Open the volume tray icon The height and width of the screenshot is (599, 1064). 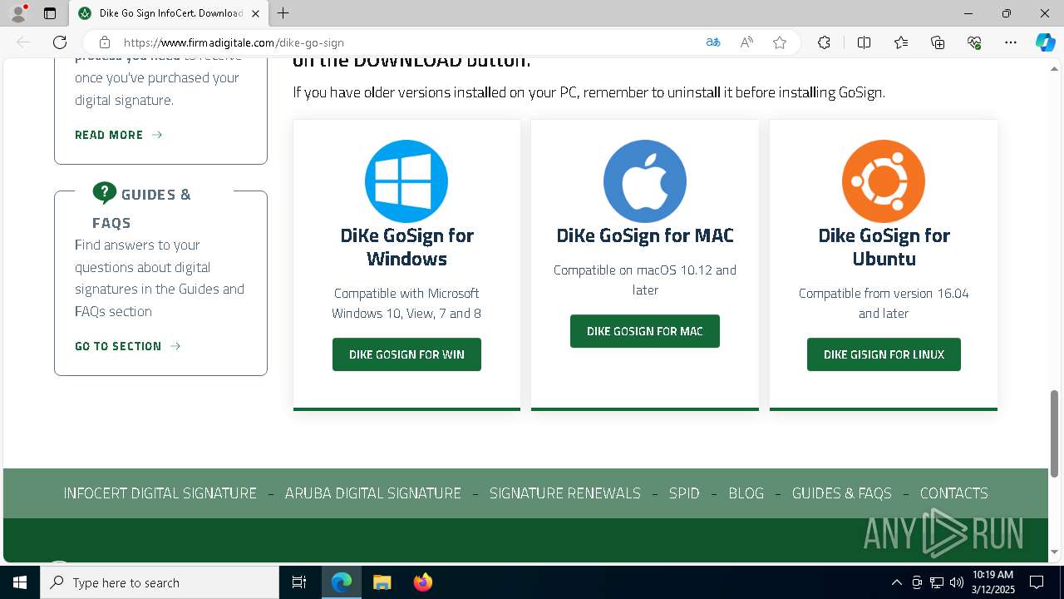pyautogui.click(x=957, y=582)
